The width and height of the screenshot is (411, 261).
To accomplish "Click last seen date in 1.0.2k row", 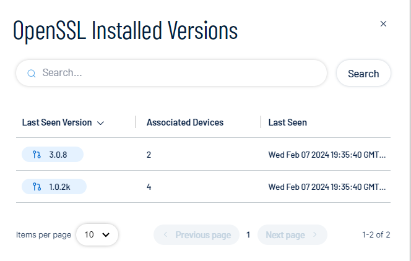I will pyautogui.click(x=327, y=187).
